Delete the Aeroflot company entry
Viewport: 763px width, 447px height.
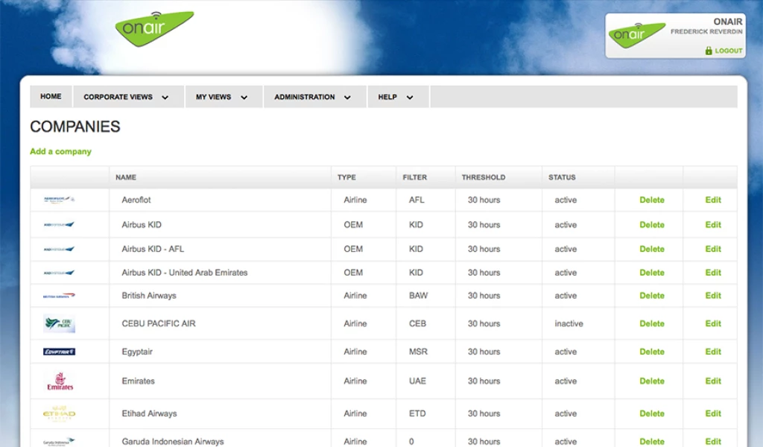[651, 200]
